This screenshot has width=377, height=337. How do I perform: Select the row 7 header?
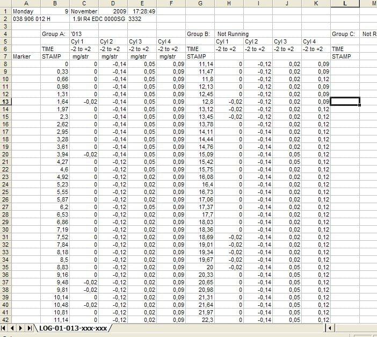[x=5, y=56]
